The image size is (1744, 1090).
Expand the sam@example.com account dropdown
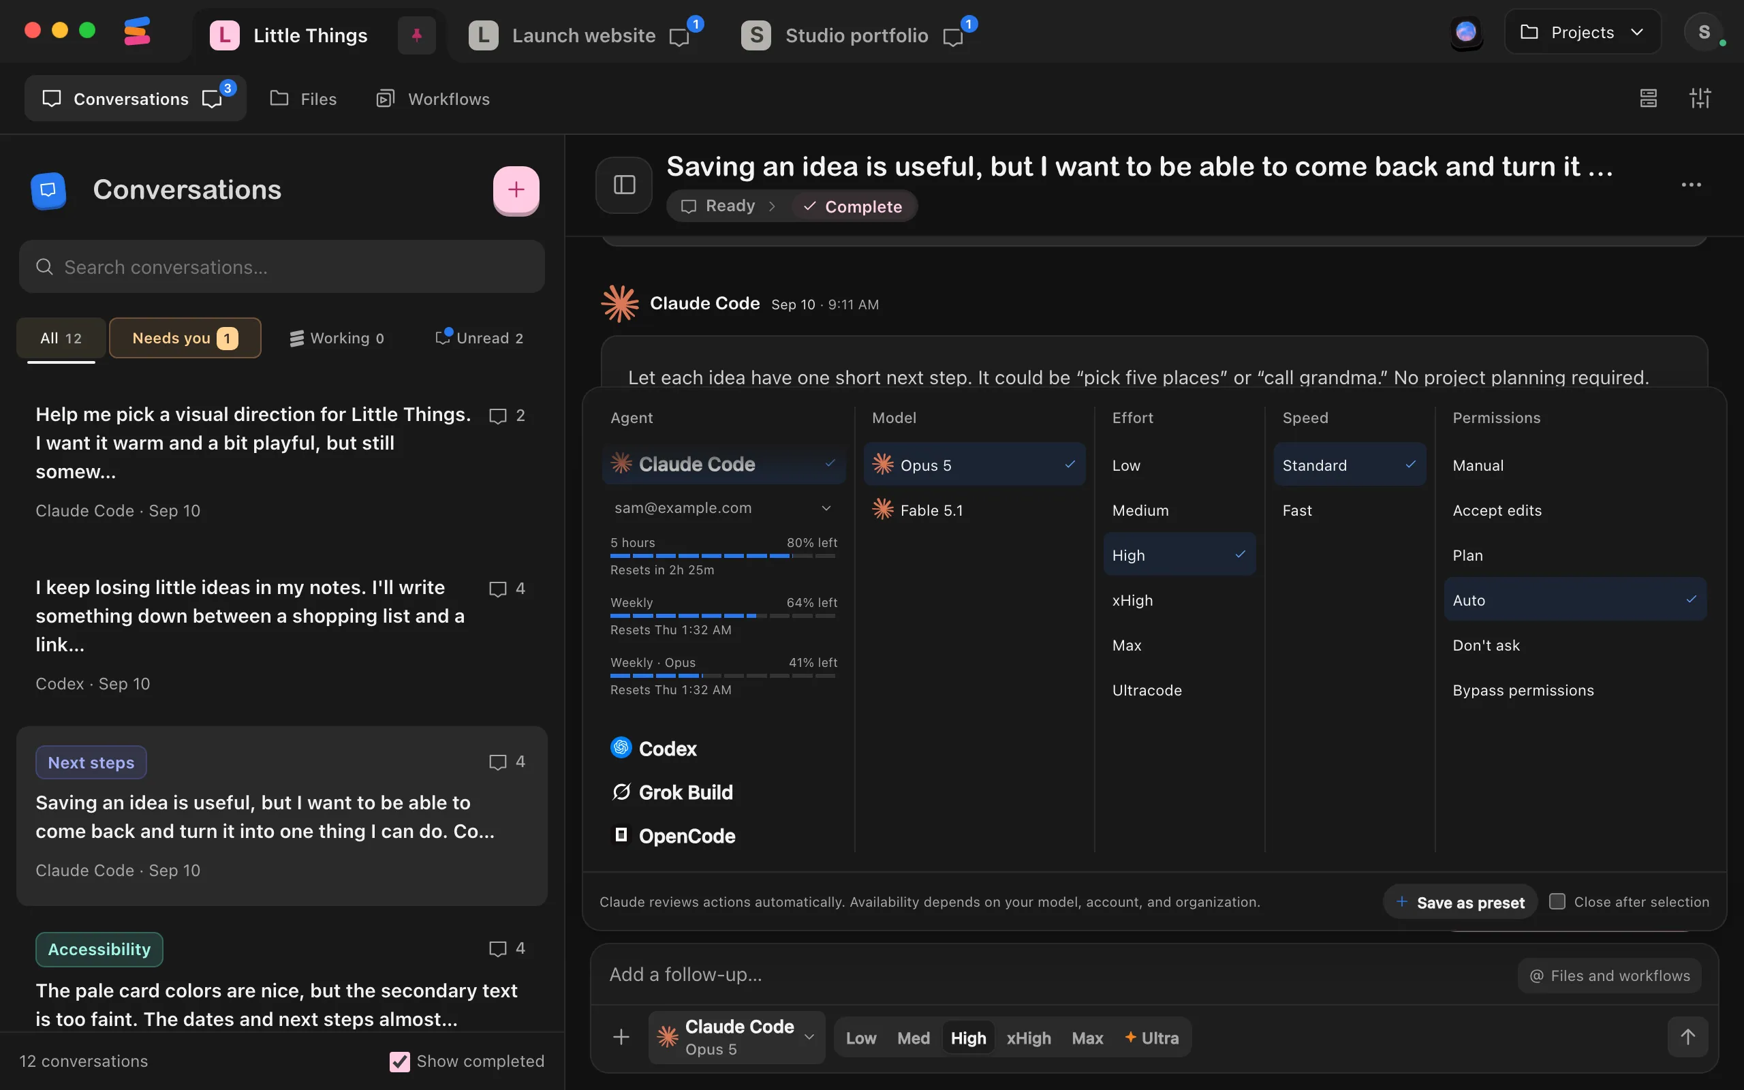pos(723,508)
